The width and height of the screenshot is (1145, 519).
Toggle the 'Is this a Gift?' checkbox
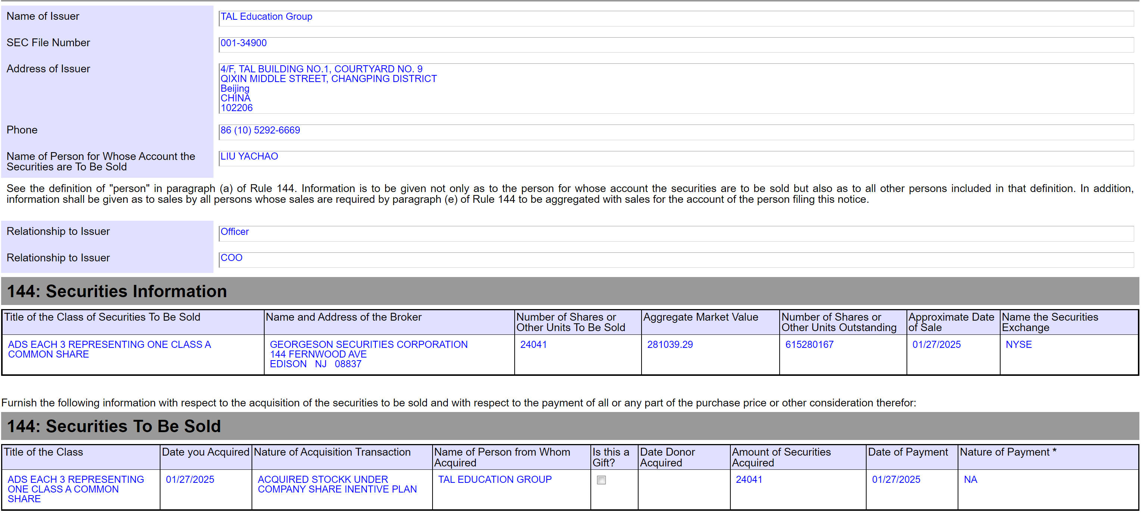pyautogui.click(x=601, y=480)
